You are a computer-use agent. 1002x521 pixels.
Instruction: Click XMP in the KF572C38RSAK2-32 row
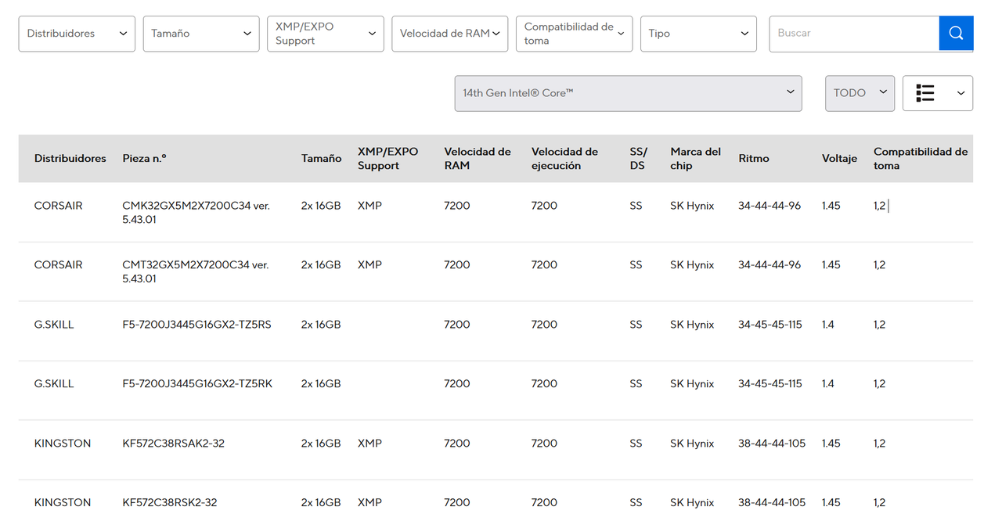point(369,444)
